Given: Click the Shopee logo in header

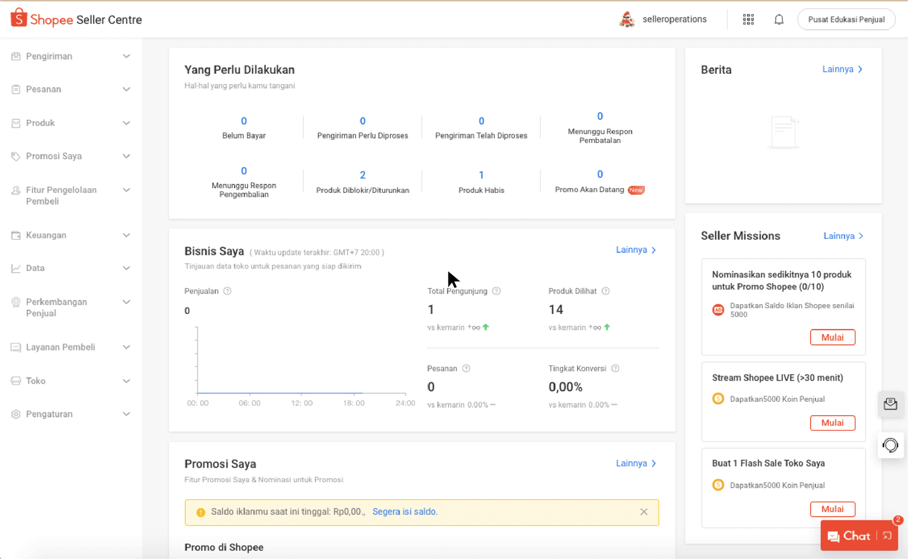Looking at the screenshot, I should click(x=76, y=19).
